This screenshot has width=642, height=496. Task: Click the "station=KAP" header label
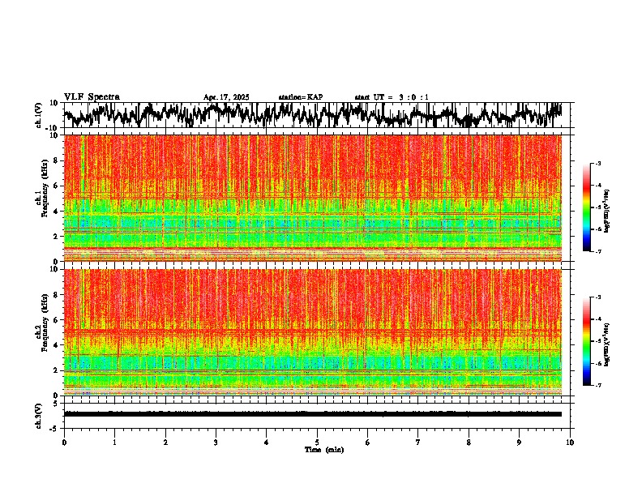click(x=301, y=97)
